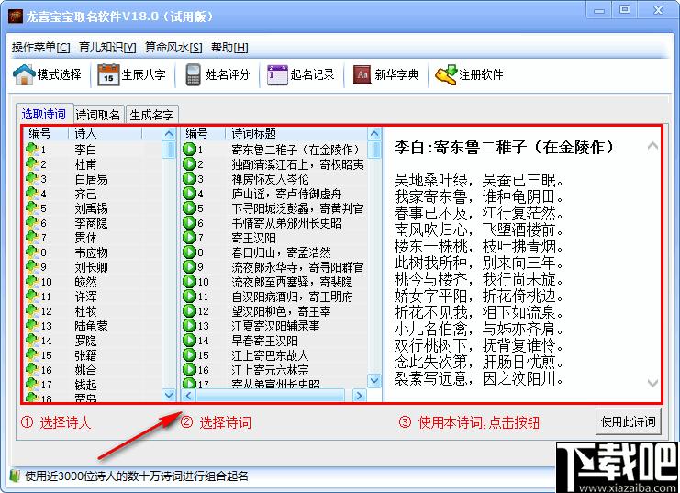Viewport: 680px width, 493px height.
Task: Select poet 杜甫 in the list
Action: click(x=85, y=164)
